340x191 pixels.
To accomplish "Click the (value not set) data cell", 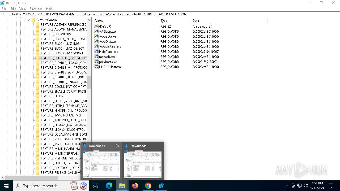I will (202, 26).
